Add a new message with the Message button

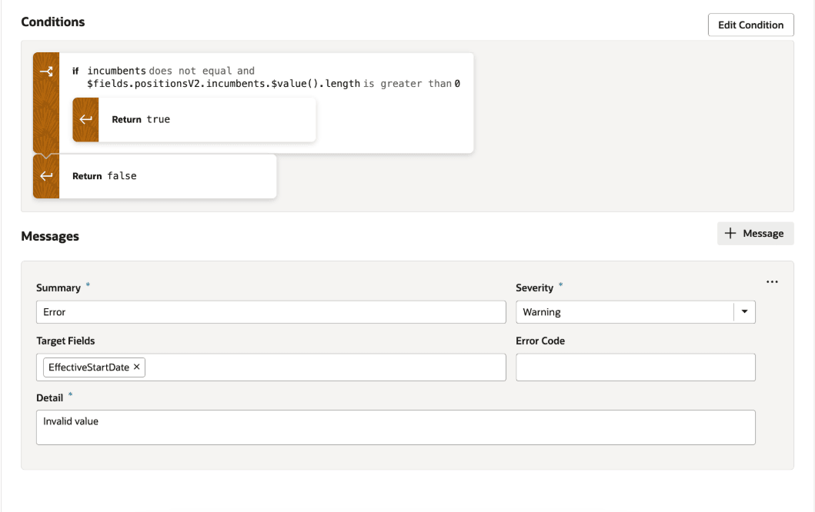coord(755,234)
